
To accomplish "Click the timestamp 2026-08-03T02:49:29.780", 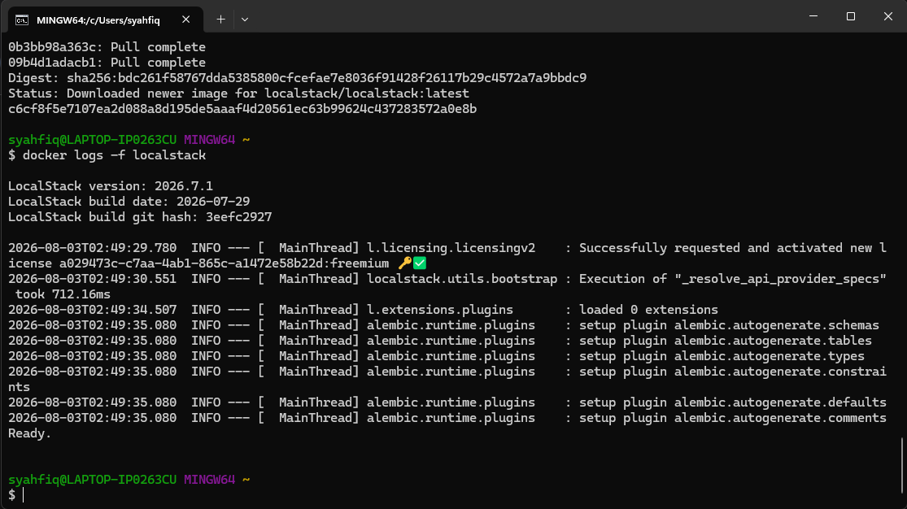I will point(93,247).
